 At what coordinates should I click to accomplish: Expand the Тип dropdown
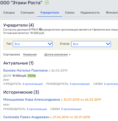33,44
